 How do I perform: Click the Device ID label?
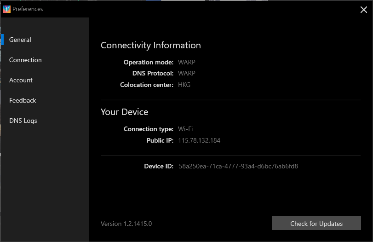[158, 166]
